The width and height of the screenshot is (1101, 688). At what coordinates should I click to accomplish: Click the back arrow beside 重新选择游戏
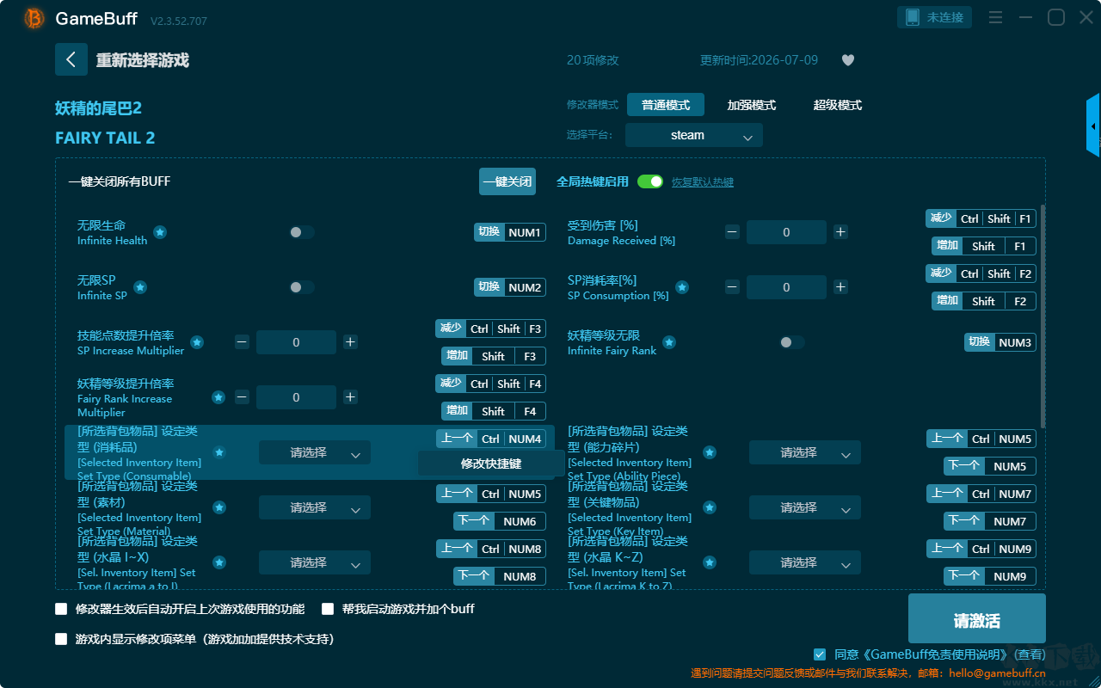(71, 59)
